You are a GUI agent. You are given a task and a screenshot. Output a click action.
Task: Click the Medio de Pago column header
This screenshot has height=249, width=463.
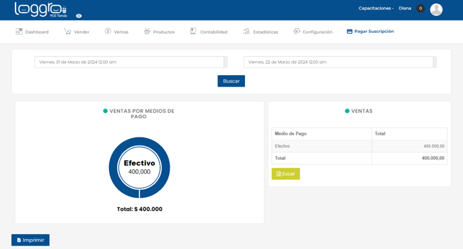pos(322,134)
